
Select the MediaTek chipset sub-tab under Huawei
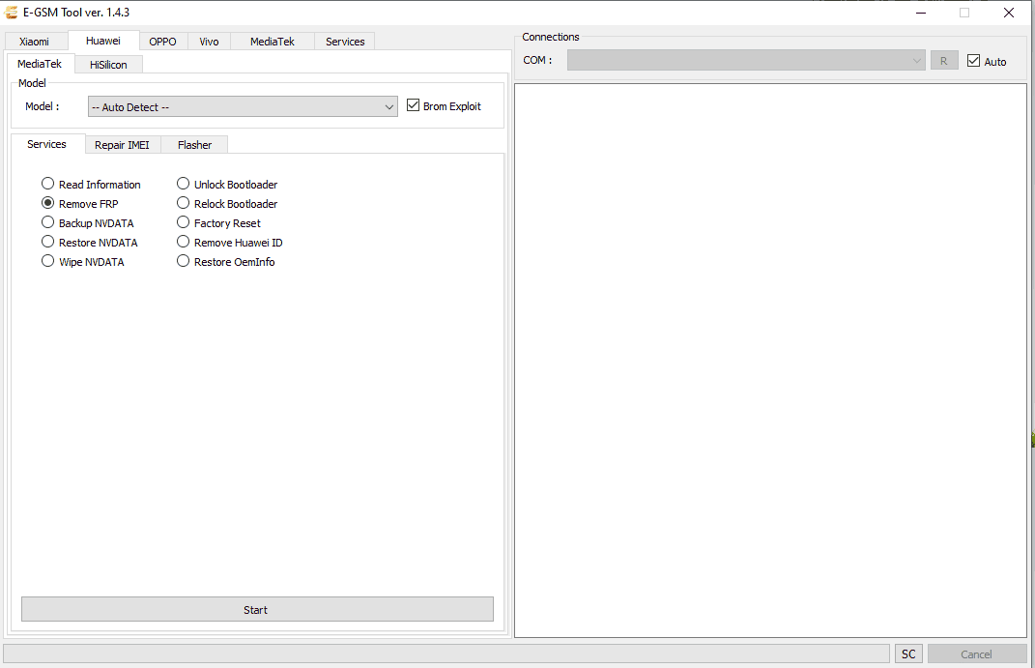40,64
